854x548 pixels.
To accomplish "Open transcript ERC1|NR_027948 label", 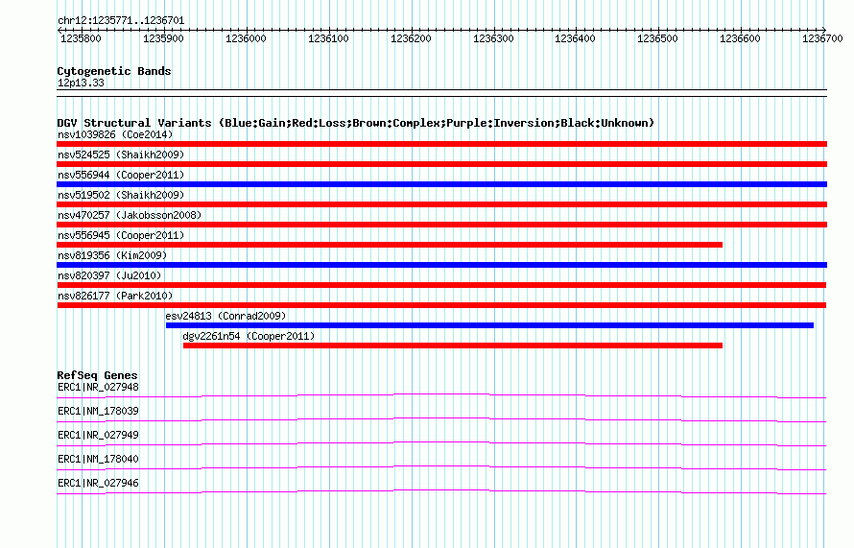I will pyautogui.click(x=98, y=388).
